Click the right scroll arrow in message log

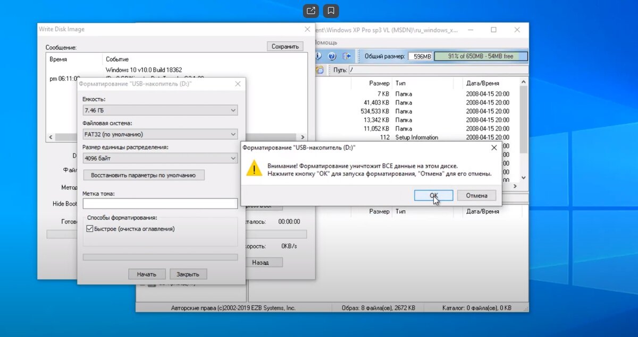coord(303,137)
